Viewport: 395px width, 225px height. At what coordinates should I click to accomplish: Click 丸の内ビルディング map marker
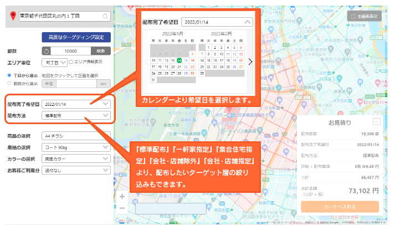pyautogui.click(x=207, y=112)
